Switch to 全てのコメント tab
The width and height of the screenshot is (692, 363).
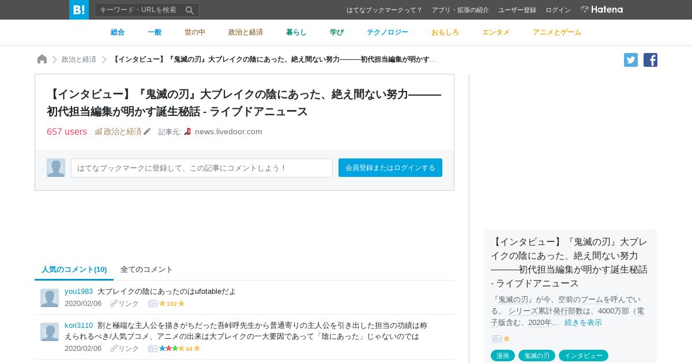[146, 270]
